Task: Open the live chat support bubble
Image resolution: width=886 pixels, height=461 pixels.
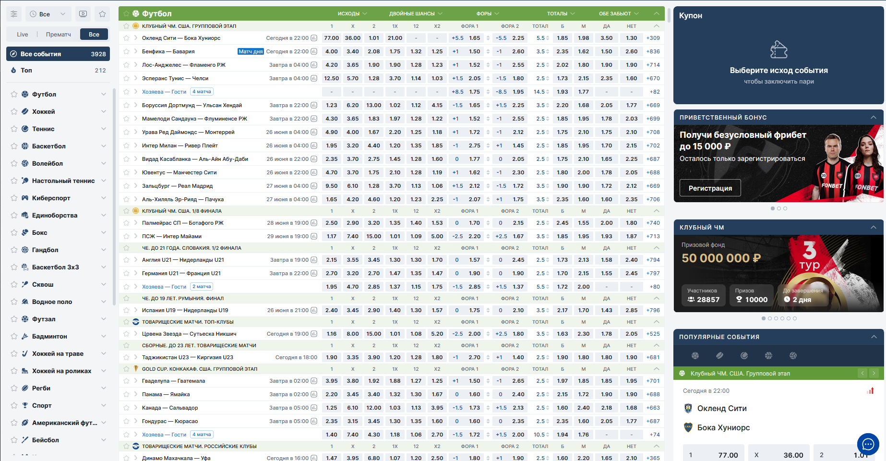Action: [868, 444]
